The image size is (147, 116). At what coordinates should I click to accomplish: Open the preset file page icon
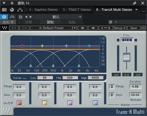click(20, 17)
